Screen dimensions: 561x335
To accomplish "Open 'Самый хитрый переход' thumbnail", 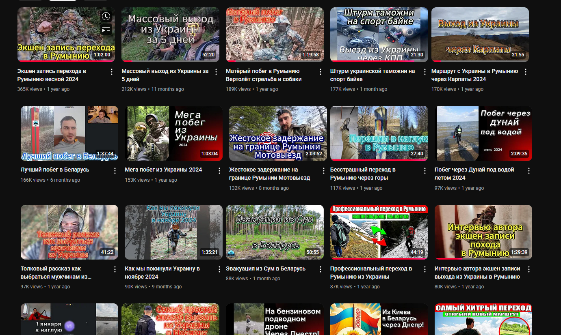I will [483, 319].
